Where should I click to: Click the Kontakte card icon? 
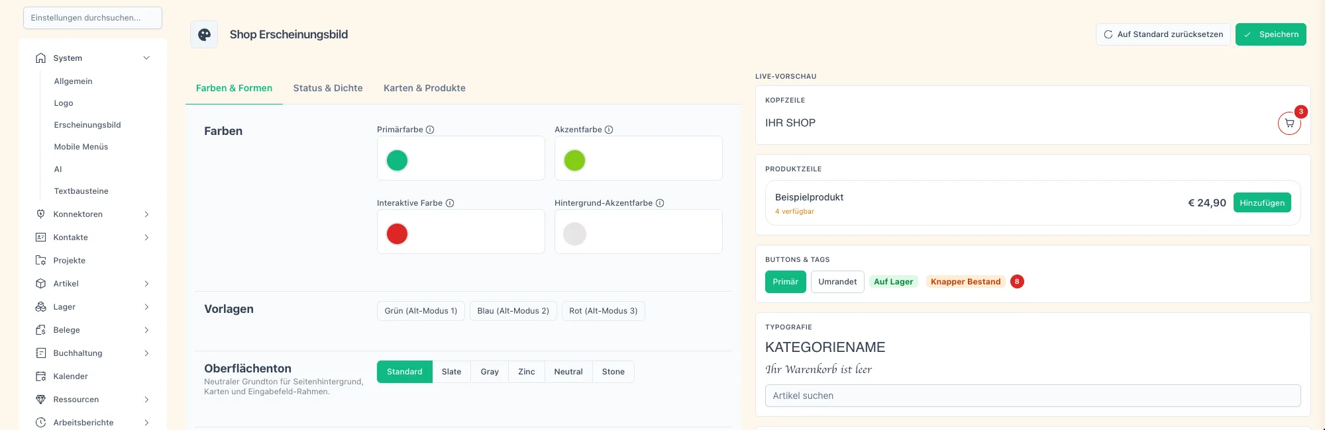click(x=40, y=237)
